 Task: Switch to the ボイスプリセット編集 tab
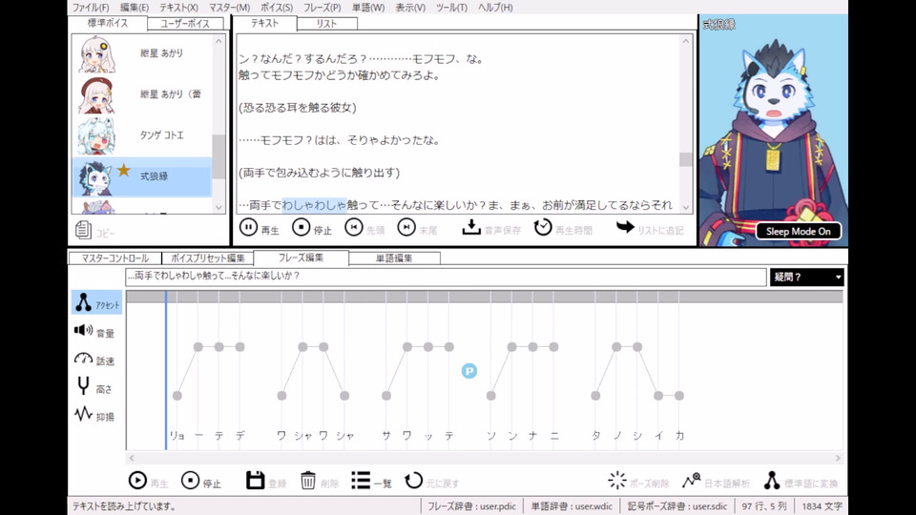coord(207,258)
